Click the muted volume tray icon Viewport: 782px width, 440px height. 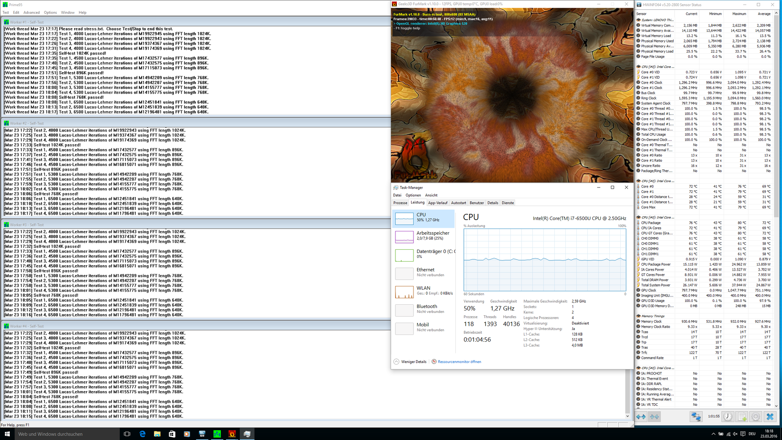coord(736,434)
